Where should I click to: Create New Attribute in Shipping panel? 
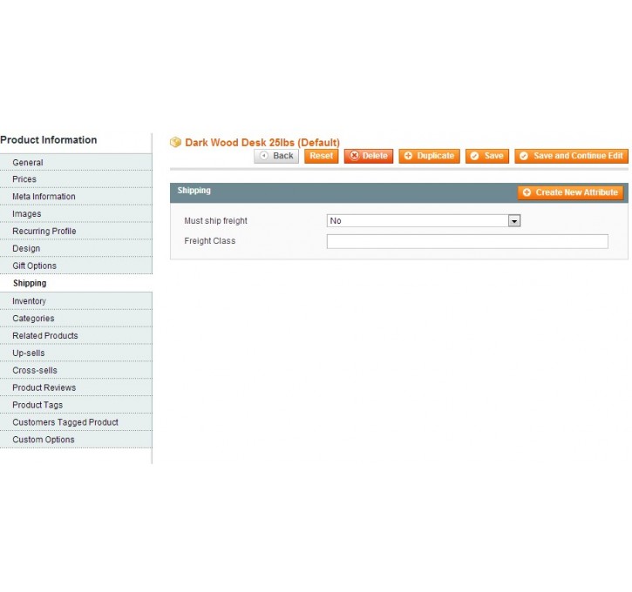(570, 192)
